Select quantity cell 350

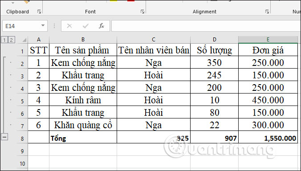click(215, 62)
